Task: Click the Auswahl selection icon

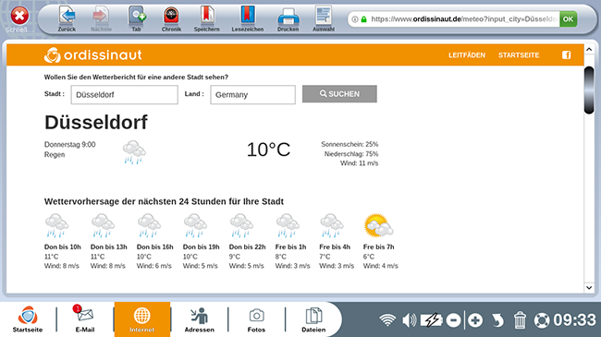Action: coord(324,18)
